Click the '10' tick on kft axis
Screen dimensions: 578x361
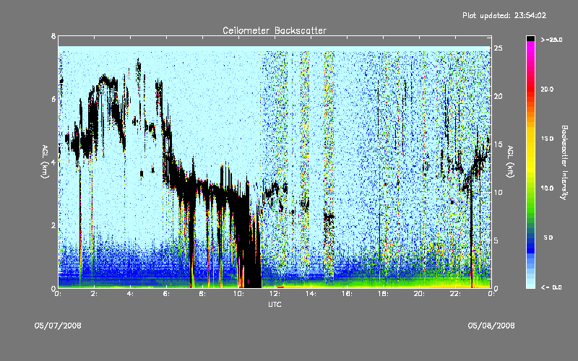pos(498,192)
